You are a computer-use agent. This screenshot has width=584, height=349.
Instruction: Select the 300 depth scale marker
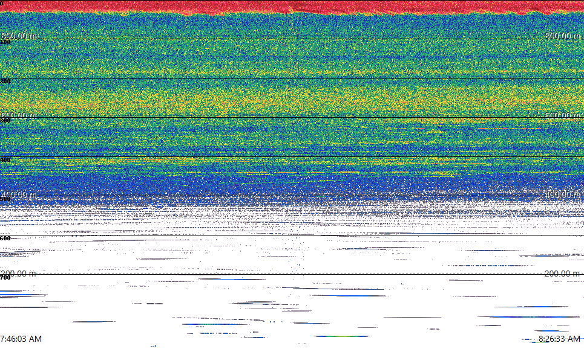(5, 120)
